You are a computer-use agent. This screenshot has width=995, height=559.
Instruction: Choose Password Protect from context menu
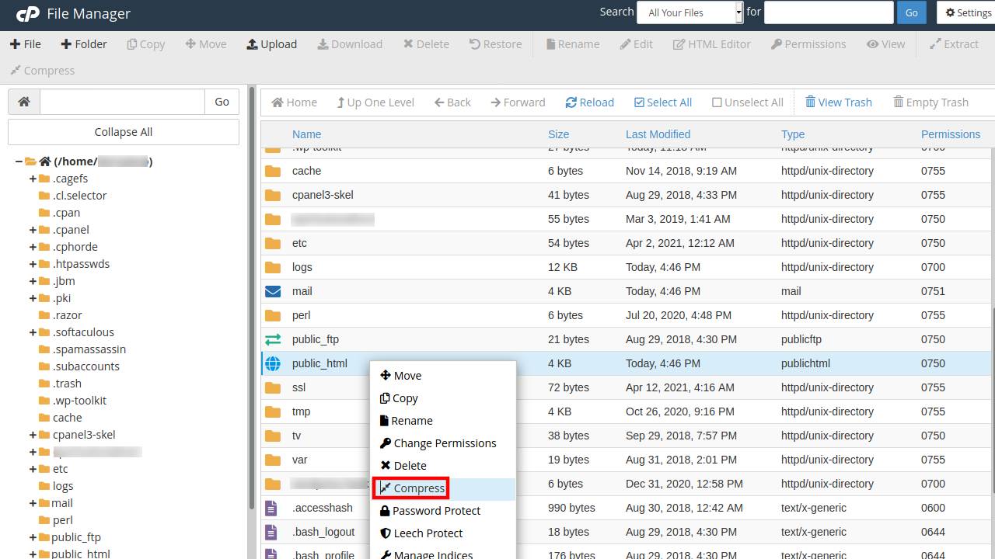(442, 511)
